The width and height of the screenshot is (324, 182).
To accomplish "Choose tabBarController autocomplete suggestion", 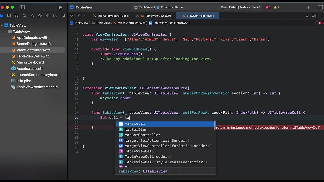I will pyautogui.click(x=165, y=135).
